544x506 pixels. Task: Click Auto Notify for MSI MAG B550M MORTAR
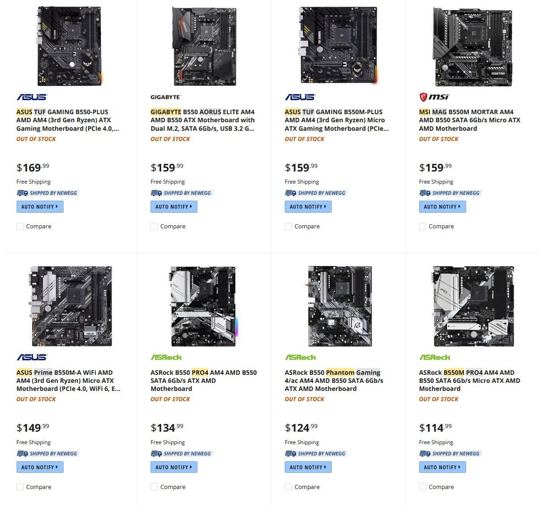[x=442, y=206]
